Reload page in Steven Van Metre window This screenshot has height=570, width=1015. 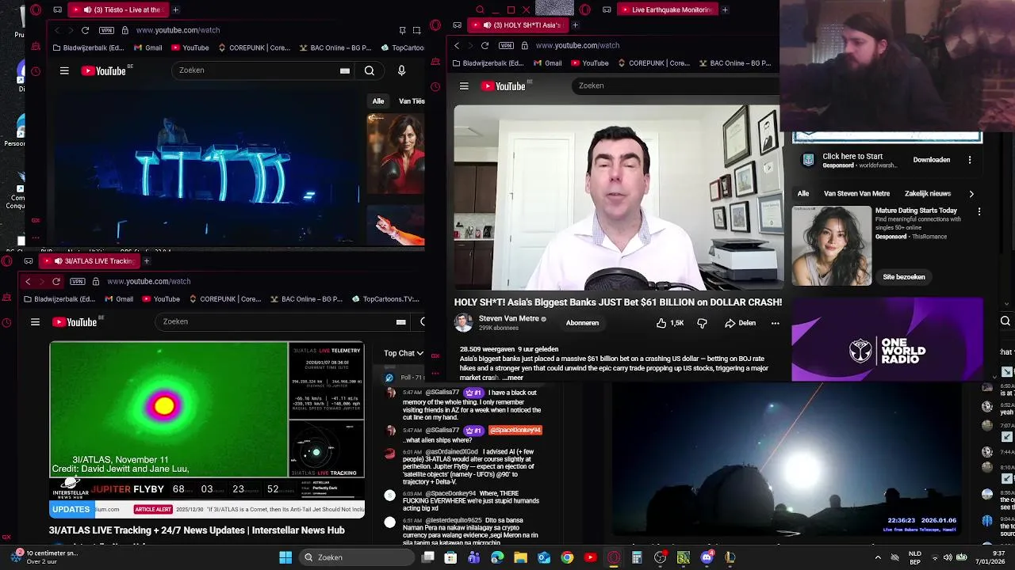(x=485, y=45)
